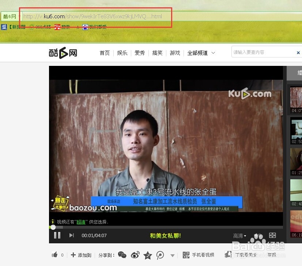Open the 高清 quality dropdown
This screenshot has width=302, height=266.
(x=240, y=235)
